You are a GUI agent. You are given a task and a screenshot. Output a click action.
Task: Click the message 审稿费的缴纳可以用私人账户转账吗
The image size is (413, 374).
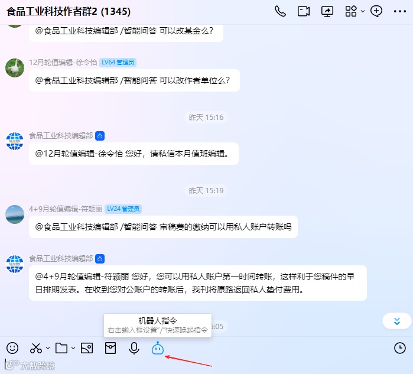tap(163, 227)
